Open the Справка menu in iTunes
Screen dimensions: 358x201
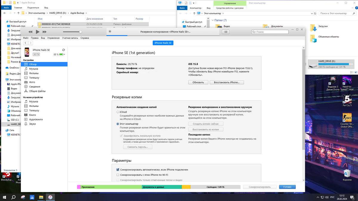coord(85,38)
